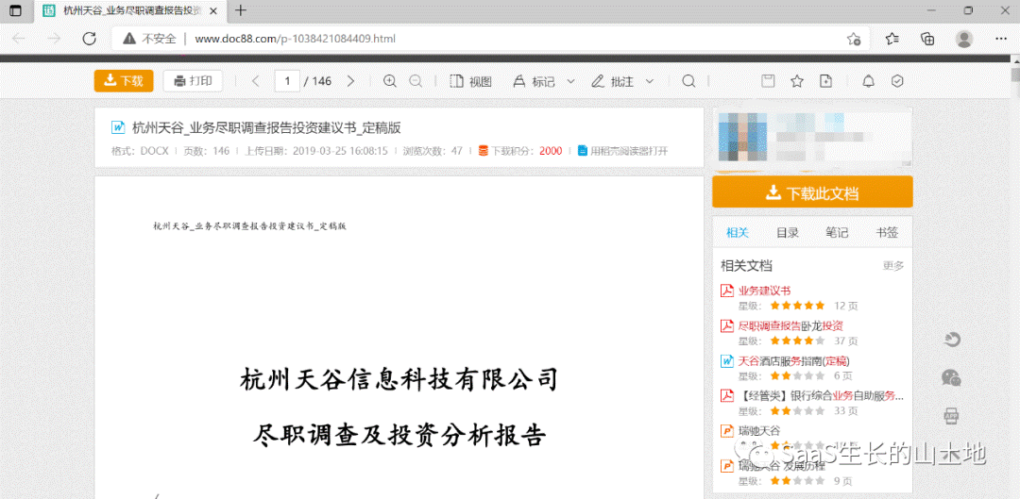Open browser settings and more menu
The image size is (1020, 499).
1001,39
